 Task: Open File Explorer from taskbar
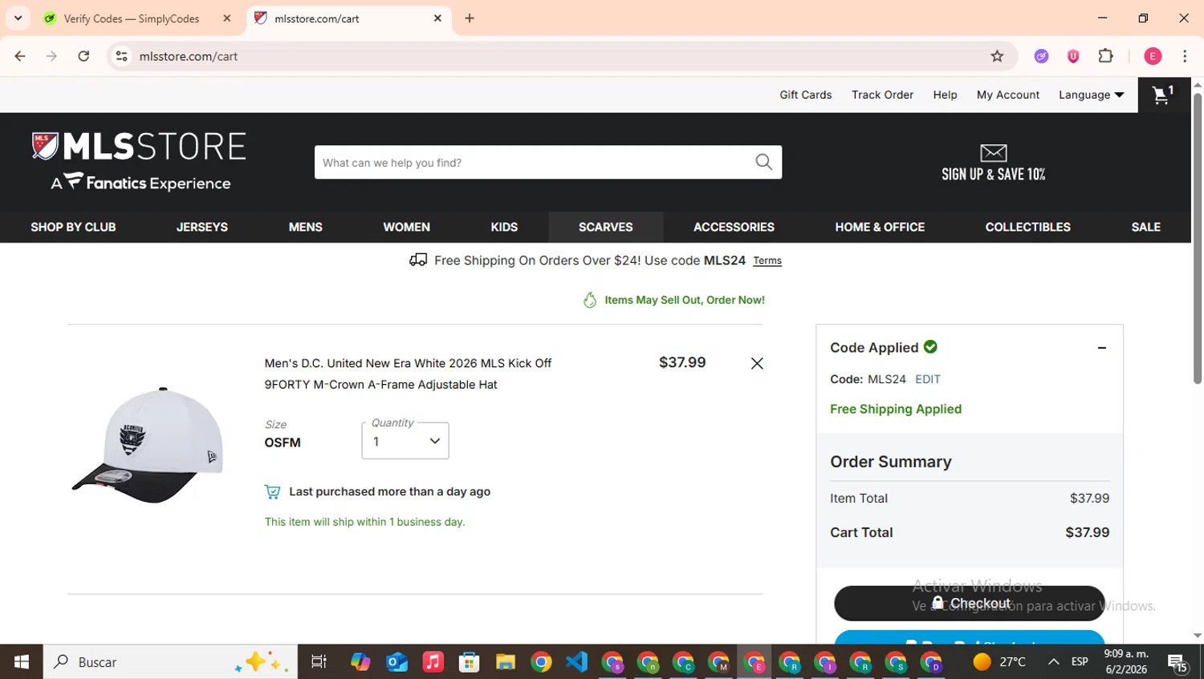[505, 662]
